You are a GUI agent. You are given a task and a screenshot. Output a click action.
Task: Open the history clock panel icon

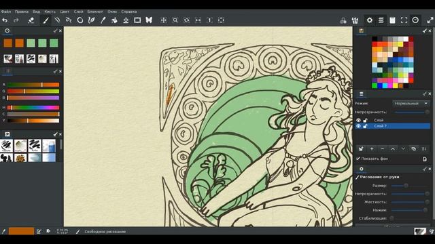[x=415, y=20]
